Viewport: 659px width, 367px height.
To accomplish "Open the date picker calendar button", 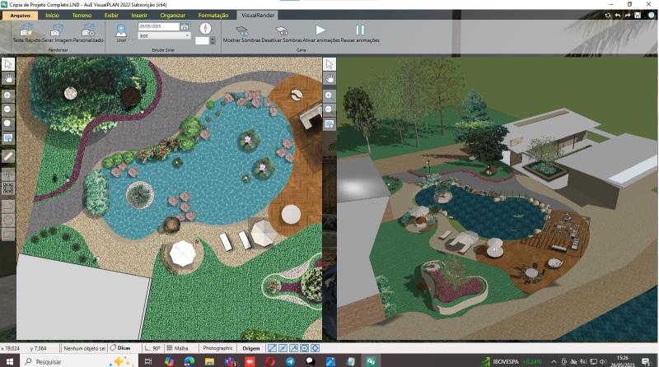I will coord(184,27).
